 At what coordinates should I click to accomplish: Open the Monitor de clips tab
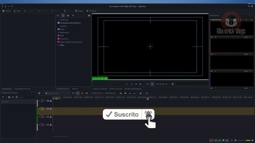[116, 89]
